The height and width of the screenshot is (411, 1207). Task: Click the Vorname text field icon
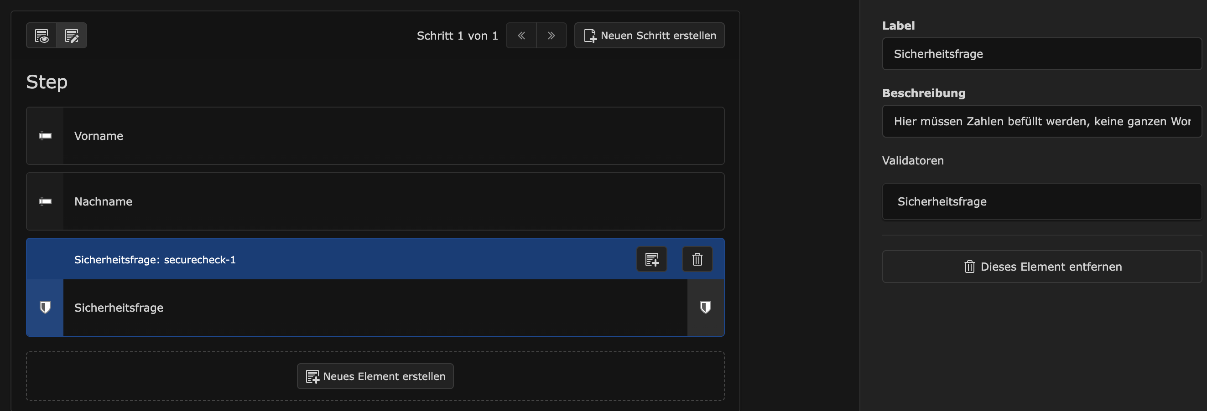click(x=45, y=136)
